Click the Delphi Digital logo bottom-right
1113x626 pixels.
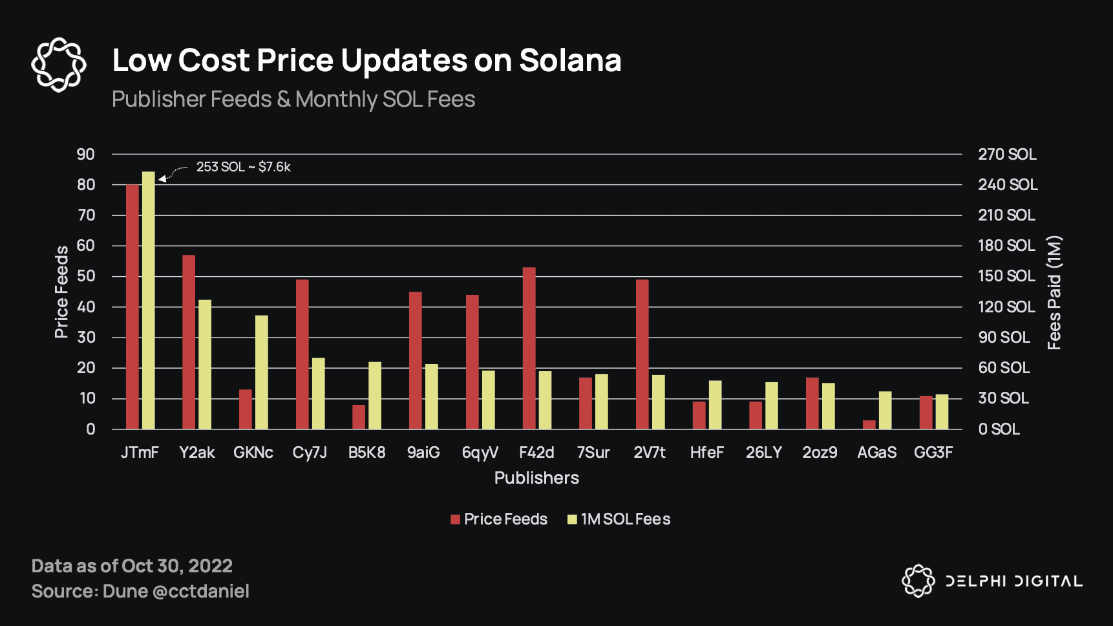(992, 581)
